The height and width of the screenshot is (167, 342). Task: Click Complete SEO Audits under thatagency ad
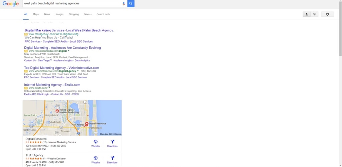56,41
